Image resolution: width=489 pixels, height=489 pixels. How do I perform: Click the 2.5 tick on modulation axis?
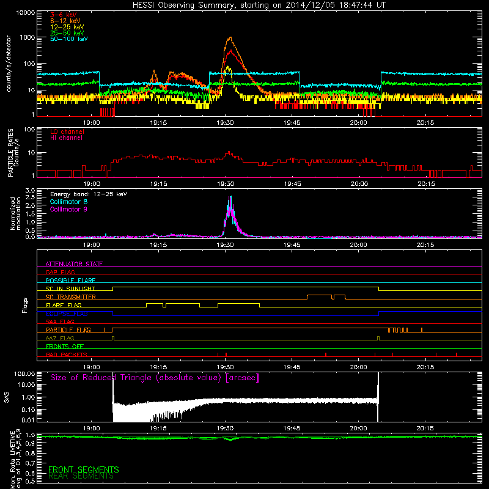30,197
